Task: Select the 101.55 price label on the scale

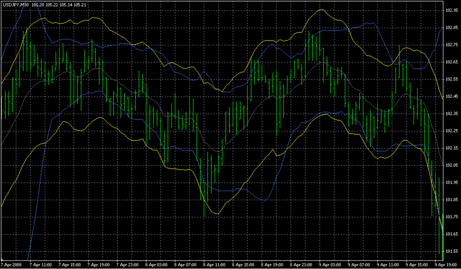Action: point(451,251)
